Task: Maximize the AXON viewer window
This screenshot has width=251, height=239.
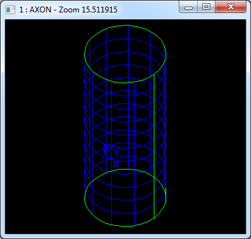Action: [x=206, y=7]
